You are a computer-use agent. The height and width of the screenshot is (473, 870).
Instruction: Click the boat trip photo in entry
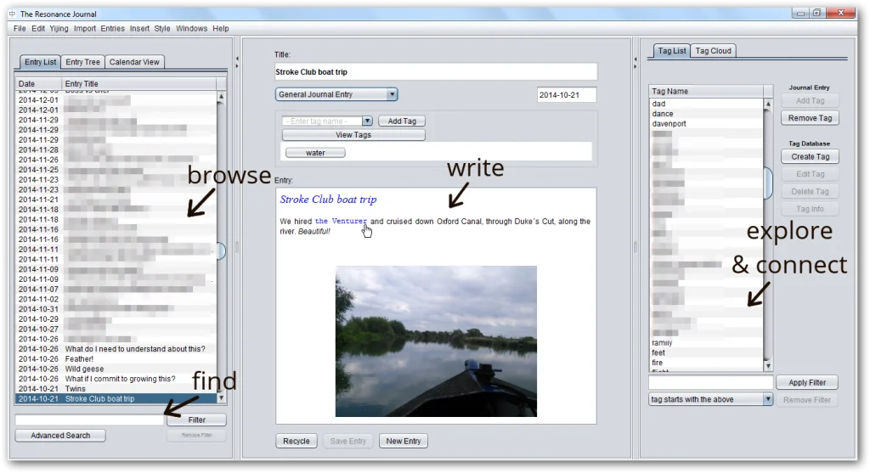[x=436, y=341]
